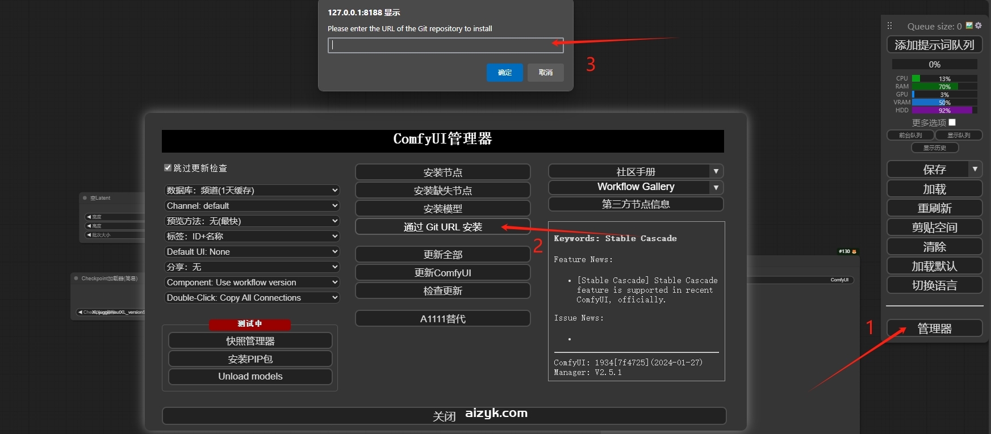Expand the 预览方法: 无(最快) dropdown
This screenshot has width=991, height=434.
(x=252, y=221)
